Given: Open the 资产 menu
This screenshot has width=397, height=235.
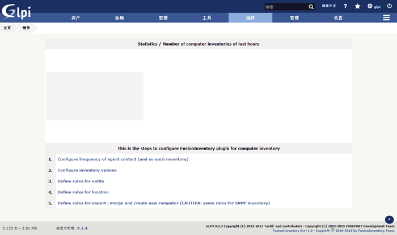Looking at the screenshot, I should point(75,18).
